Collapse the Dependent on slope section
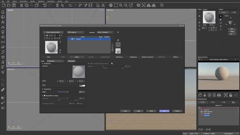Screen dimensions: 240x135 coord(43,96)
